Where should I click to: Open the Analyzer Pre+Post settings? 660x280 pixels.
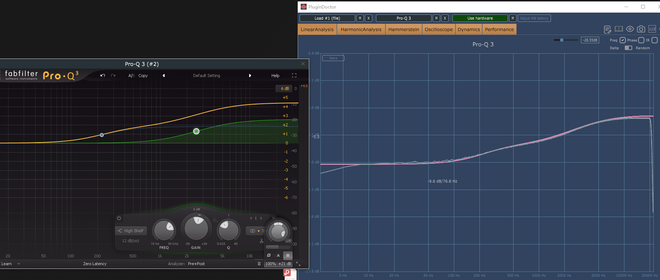tap(196, 264)
